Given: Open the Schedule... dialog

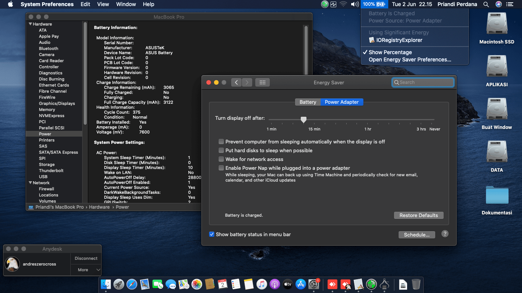Looking at the screenshot, I should point(417,235).
